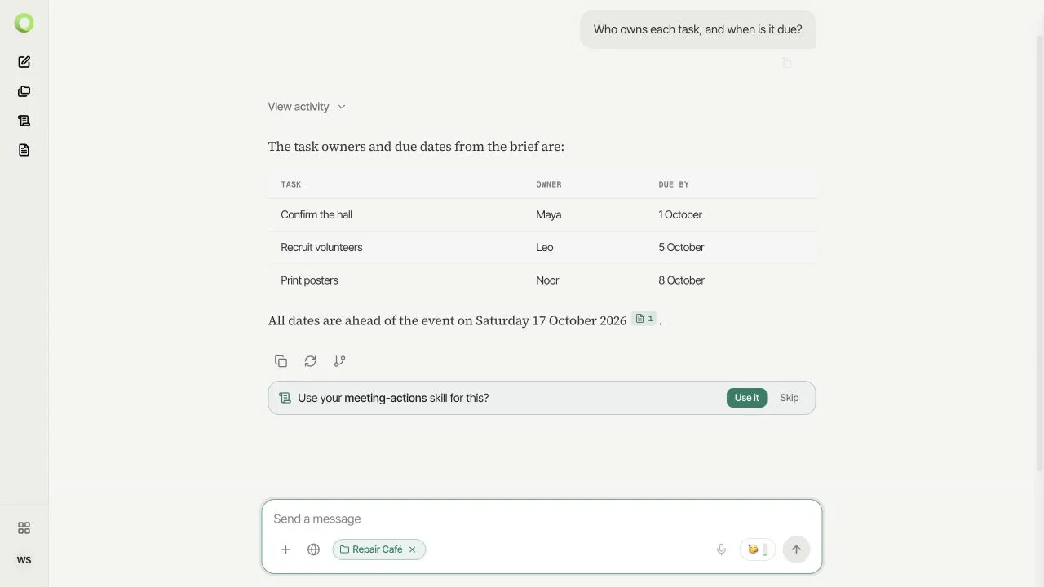Skip the meeting-actions skill suggestion
Screen dimensions: 1044x587
pyautogui.click(x=789, y=398)
